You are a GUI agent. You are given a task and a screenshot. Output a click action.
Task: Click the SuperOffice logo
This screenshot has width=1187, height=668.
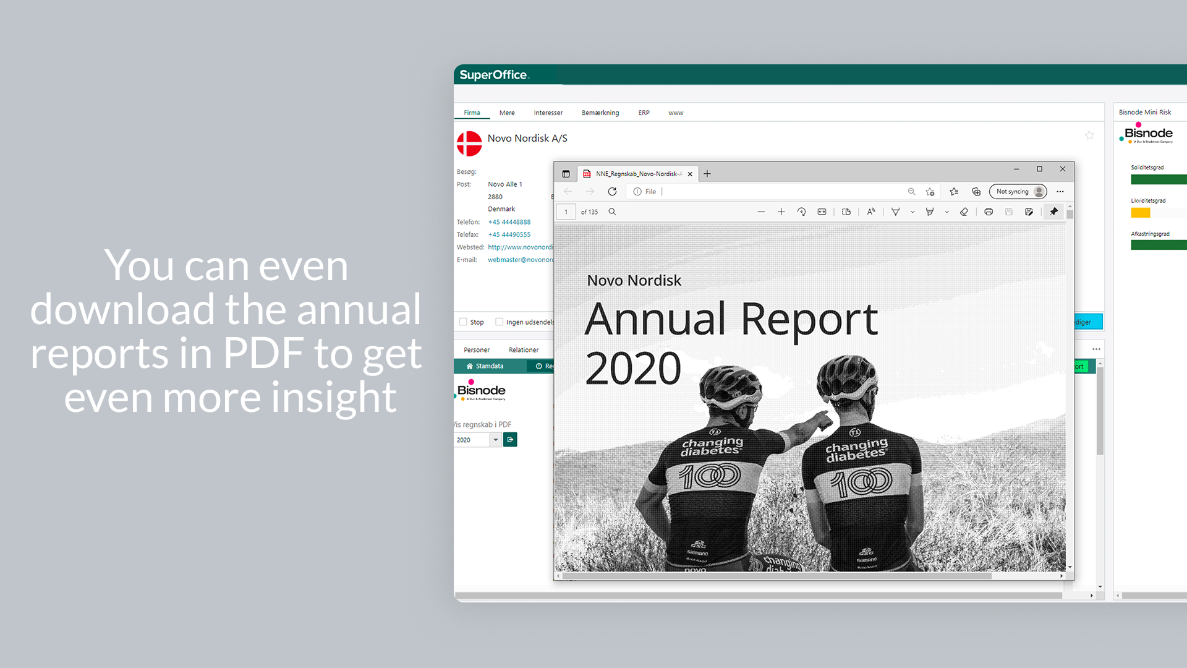(494, 75)
